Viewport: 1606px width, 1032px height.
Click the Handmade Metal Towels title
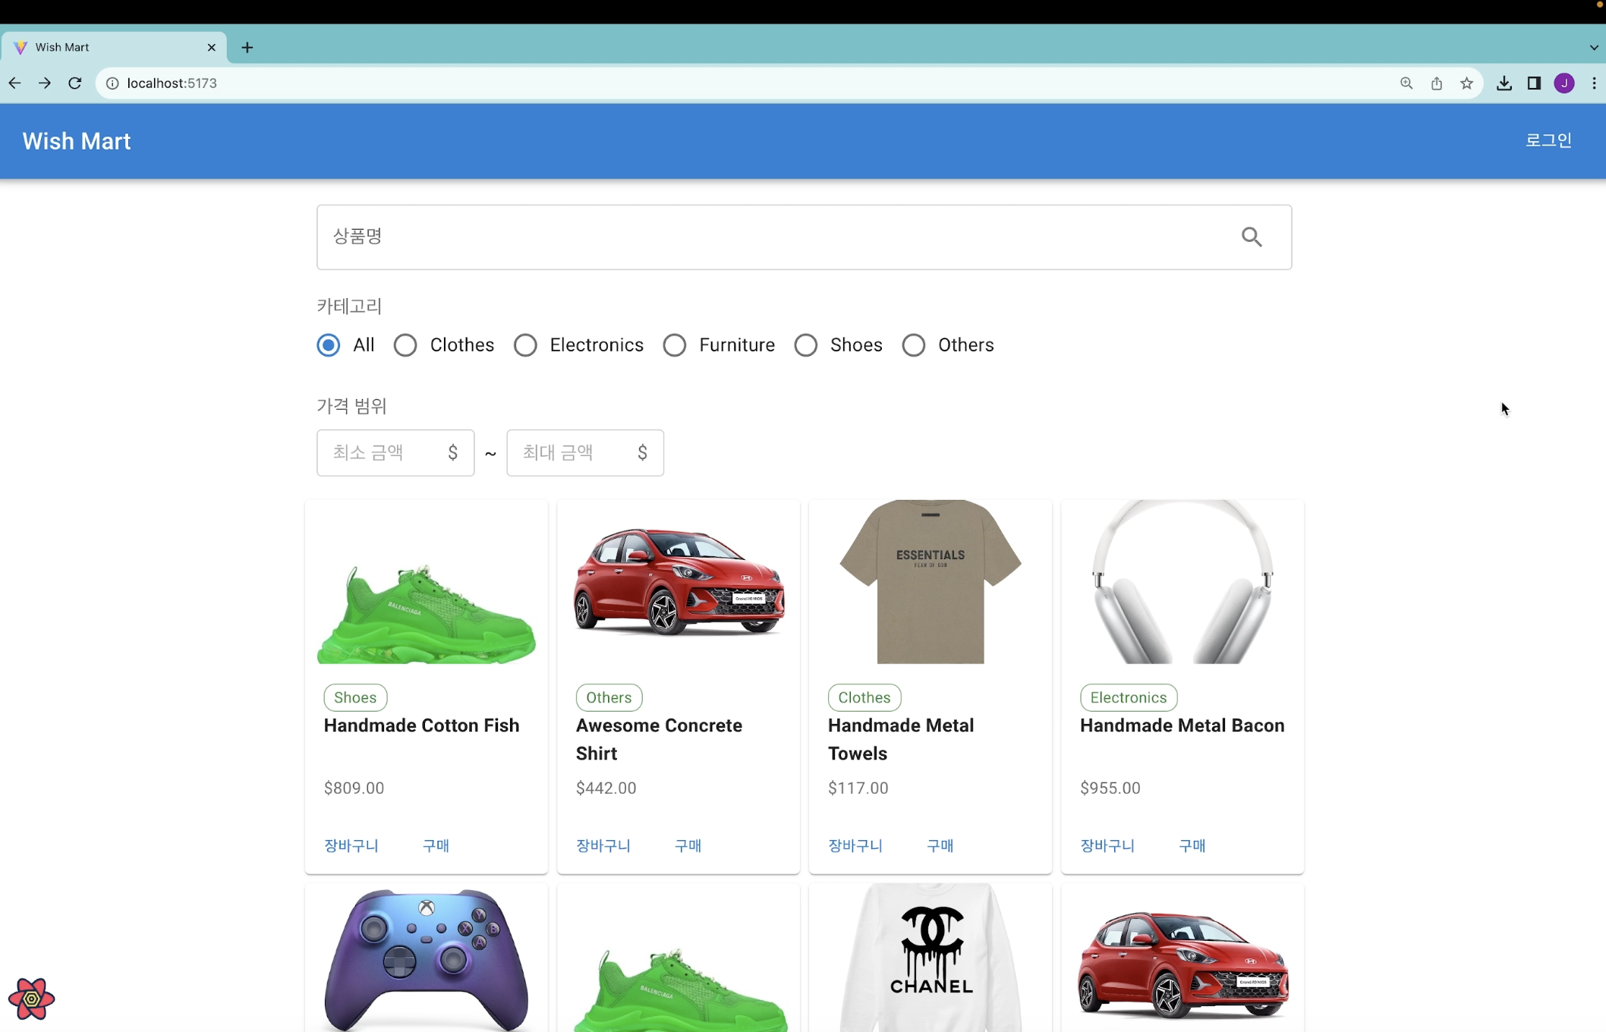901,739
